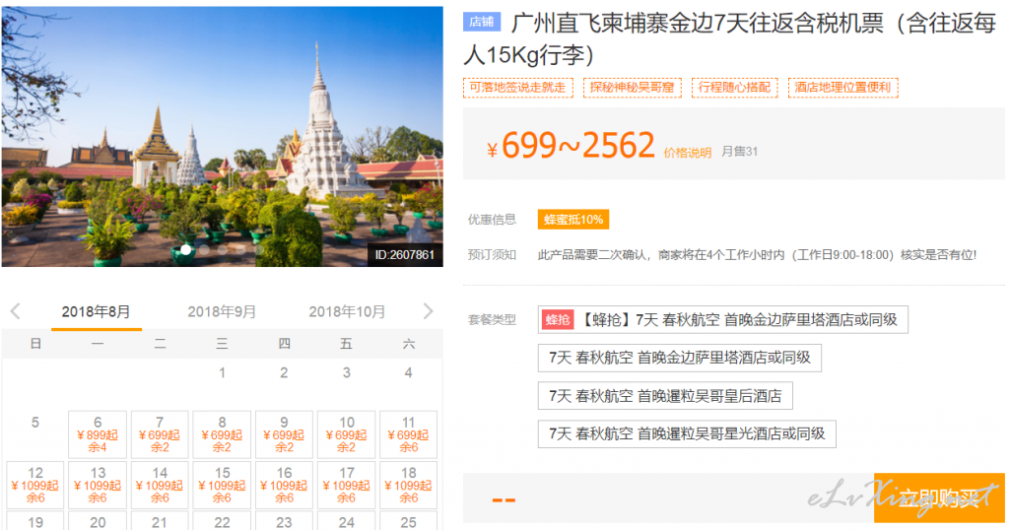Pick August 13 date cell
This screenshot has width=1009, height=530.
click(x=98, y=485)
